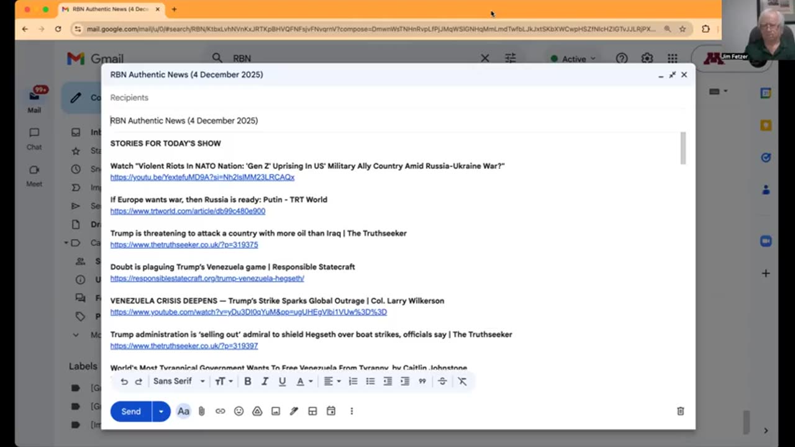The width and height of the screenshot is (795, 447).
Task: Open the trtworld.com article link
Action: [x=188, y=211]
